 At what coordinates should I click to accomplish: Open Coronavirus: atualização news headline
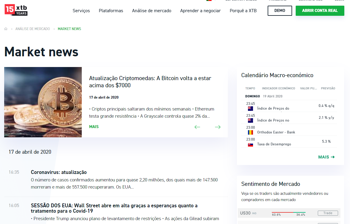point(59,172)
